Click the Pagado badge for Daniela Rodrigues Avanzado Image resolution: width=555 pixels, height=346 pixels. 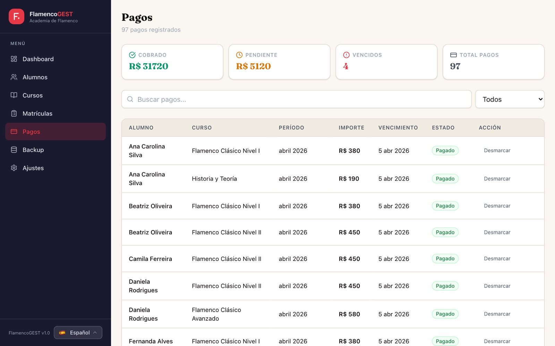[x=445, y=314]
